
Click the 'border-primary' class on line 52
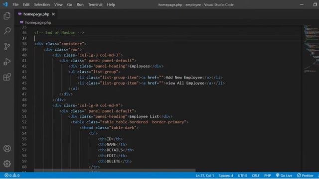[168, 122]
